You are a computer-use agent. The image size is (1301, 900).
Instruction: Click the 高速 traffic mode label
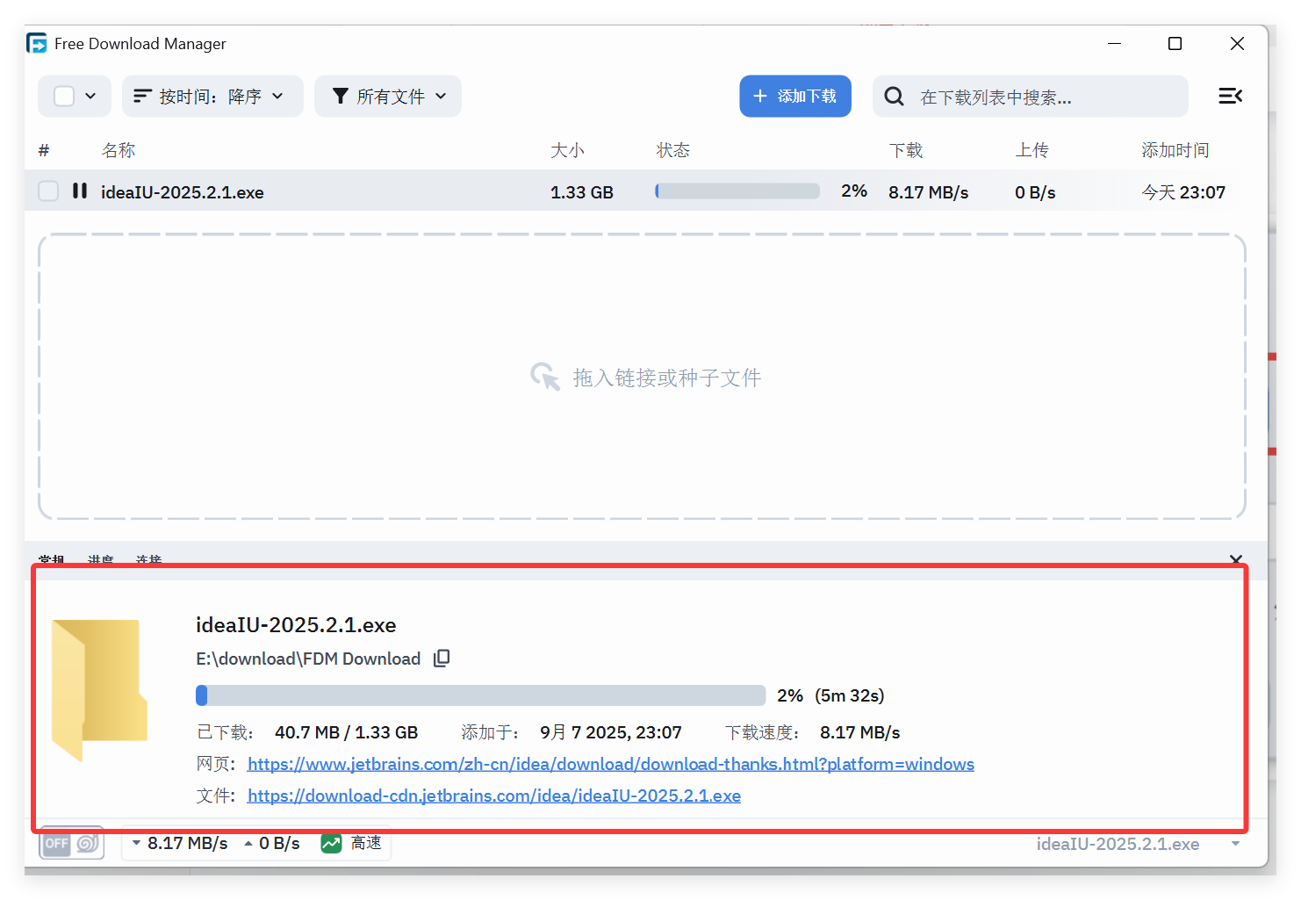(x=366, y=843)
